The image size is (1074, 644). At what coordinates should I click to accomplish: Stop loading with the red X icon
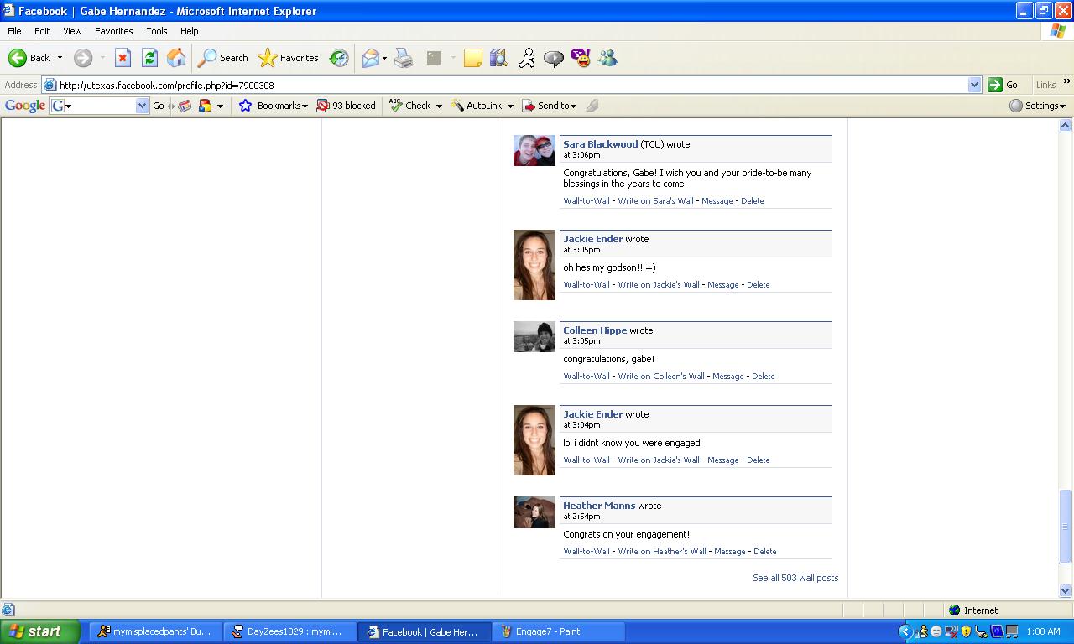click(x=123, y=58)
